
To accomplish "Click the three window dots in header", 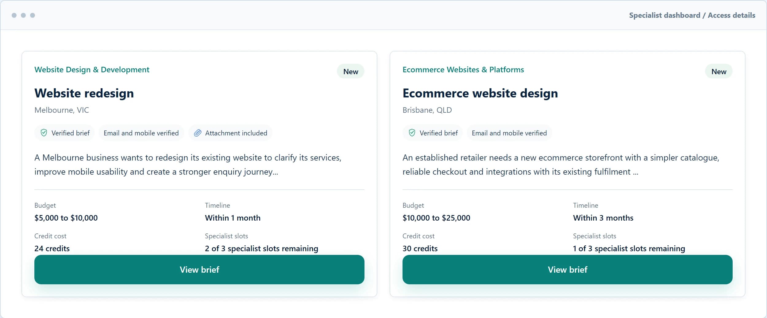I will tap(23, 15).
